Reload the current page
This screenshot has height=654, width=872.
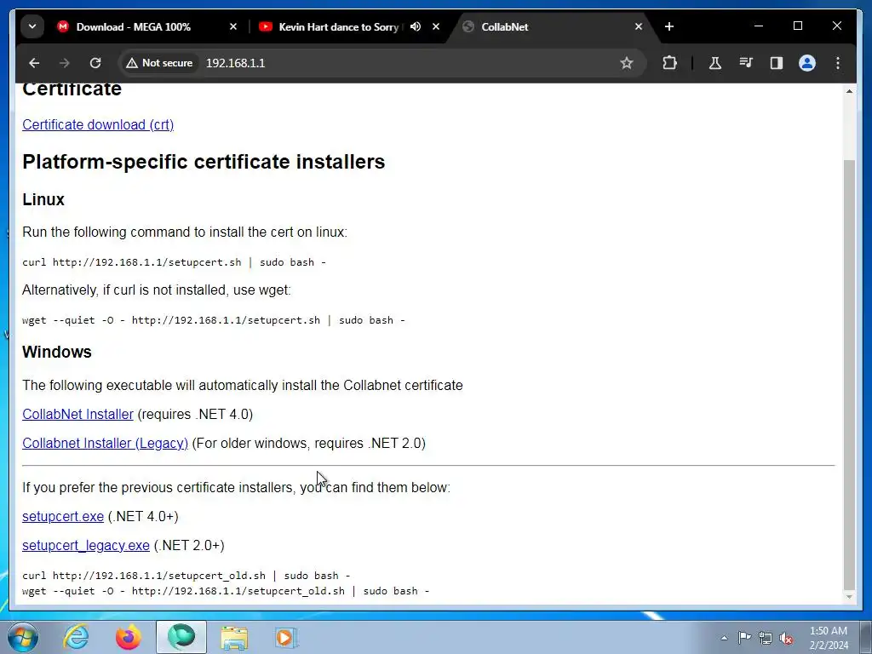tap(95, 63)
